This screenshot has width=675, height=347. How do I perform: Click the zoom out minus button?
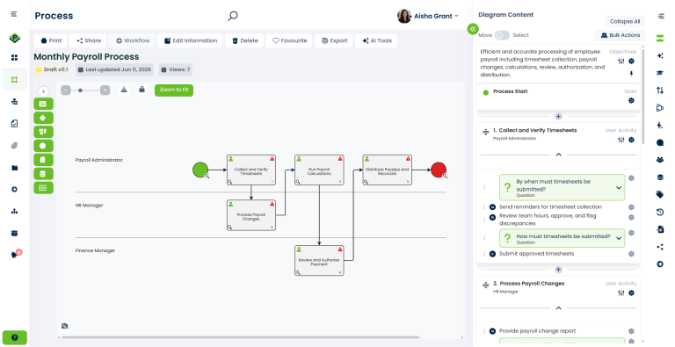pos(65,90)
